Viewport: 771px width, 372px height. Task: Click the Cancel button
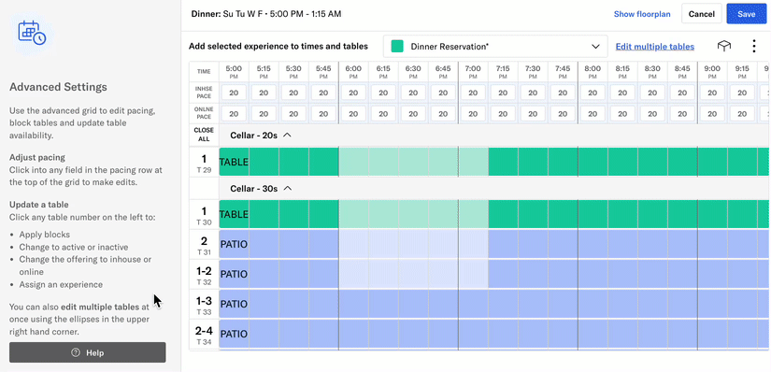(701, 14)
